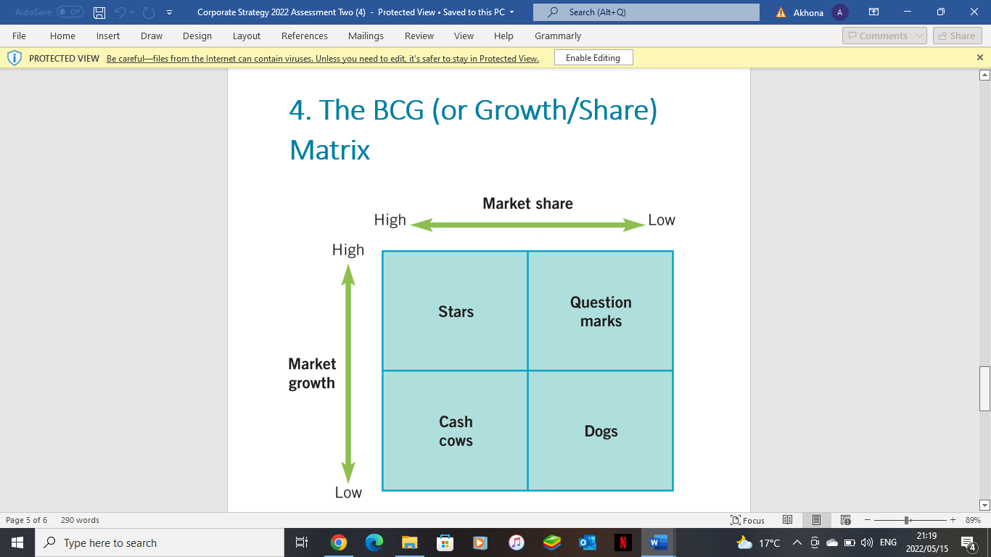Viewport: 991px width, 557px height.
Task: Select the References tab
Action: click(x=305, y=36)
